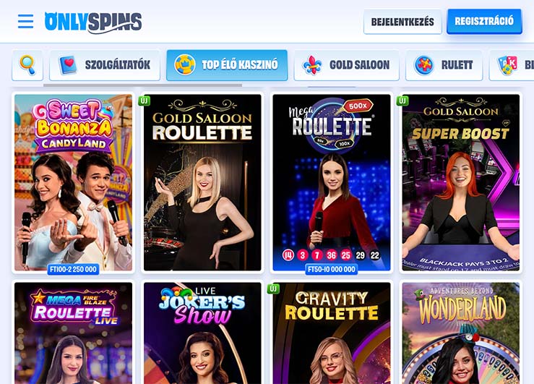Launch Gold Saloon Roulette game

click(x=202, y=183)
